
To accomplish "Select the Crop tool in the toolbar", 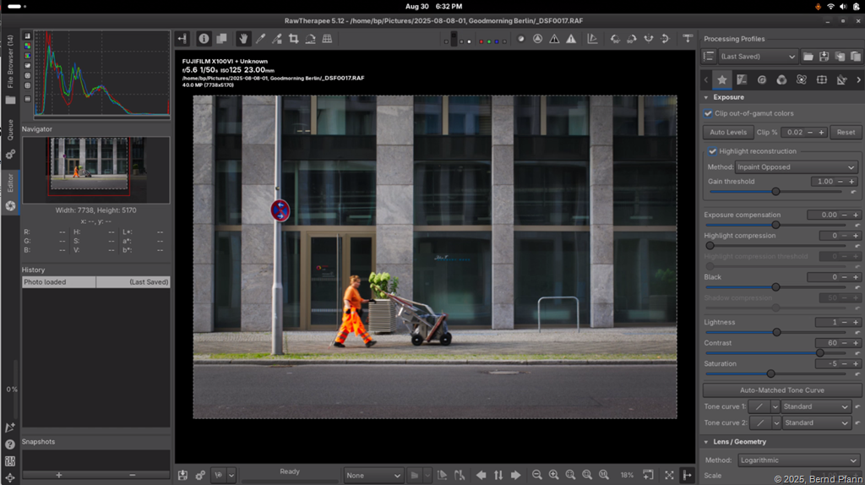I will coord(293,39).
